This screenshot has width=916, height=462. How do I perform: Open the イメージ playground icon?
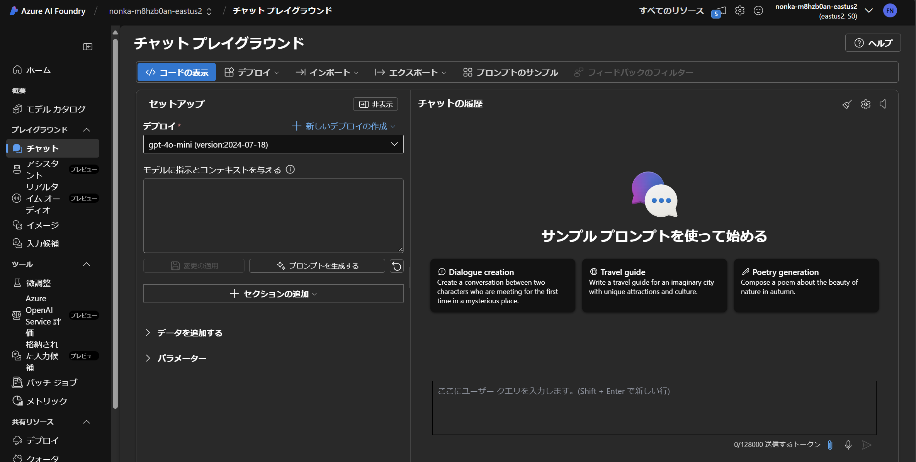pyautogui.click(x=17, y=225)
